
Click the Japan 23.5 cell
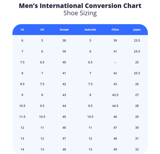click(137, 40)
